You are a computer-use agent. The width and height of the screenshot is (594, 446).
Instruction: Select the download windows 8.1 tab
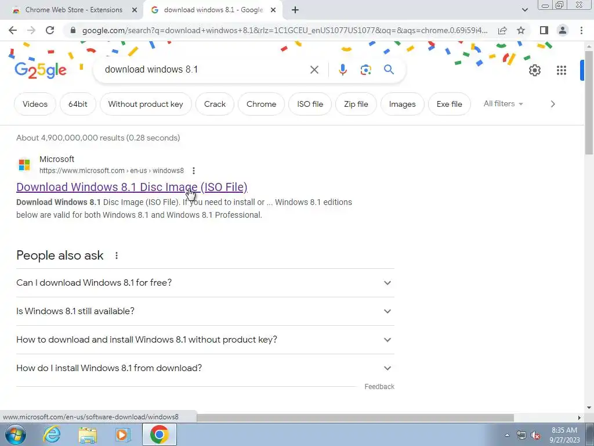(x=213, y=10)
